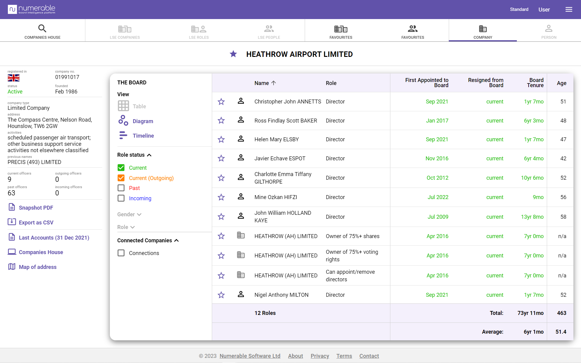Star Christopher John ANNETTS as favourite
The width and height of the screenshot is (581, 363).
coord(221,102)
